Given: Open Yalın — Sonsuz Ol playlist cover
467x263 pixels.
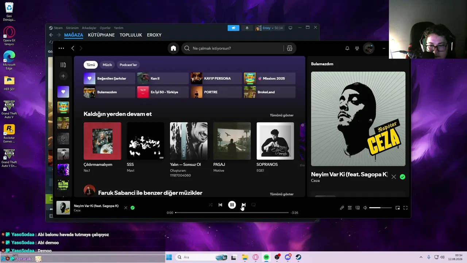Looking at the screenshot, I should pyautogui.click(x=189, y=141).
